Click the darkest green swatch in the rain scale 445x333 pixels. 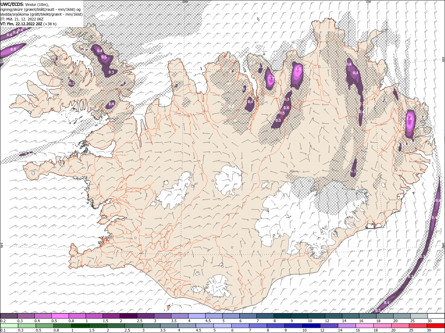(80, 326)
